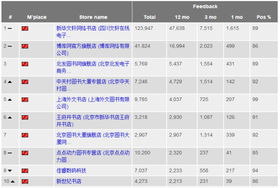
Task: Select the 3 mo value 1,087
Action: [206, 117]
